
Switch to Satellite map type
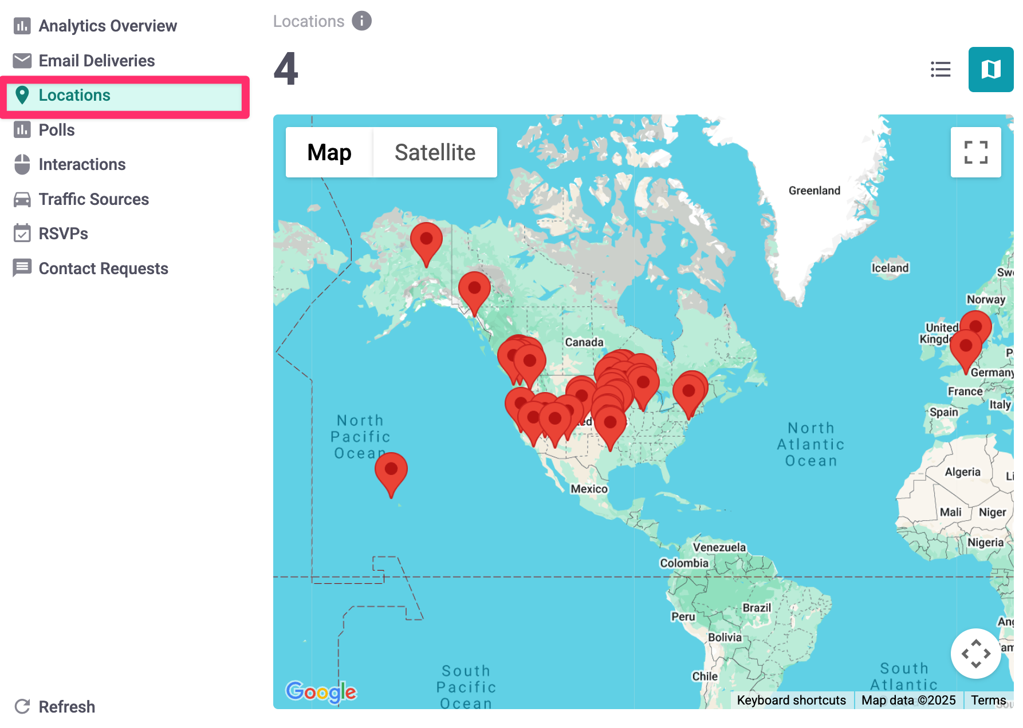[435, 153]
